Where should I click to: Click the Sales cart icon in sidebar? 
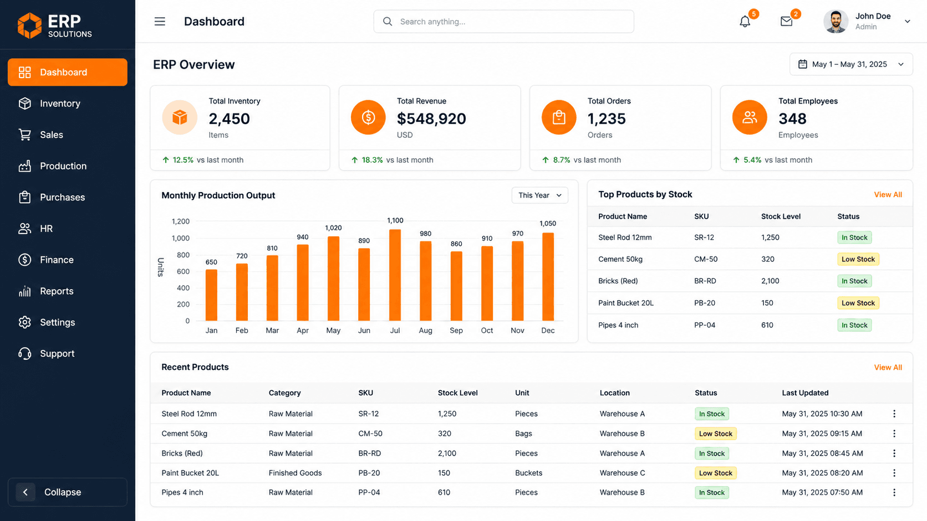(24, 135)
